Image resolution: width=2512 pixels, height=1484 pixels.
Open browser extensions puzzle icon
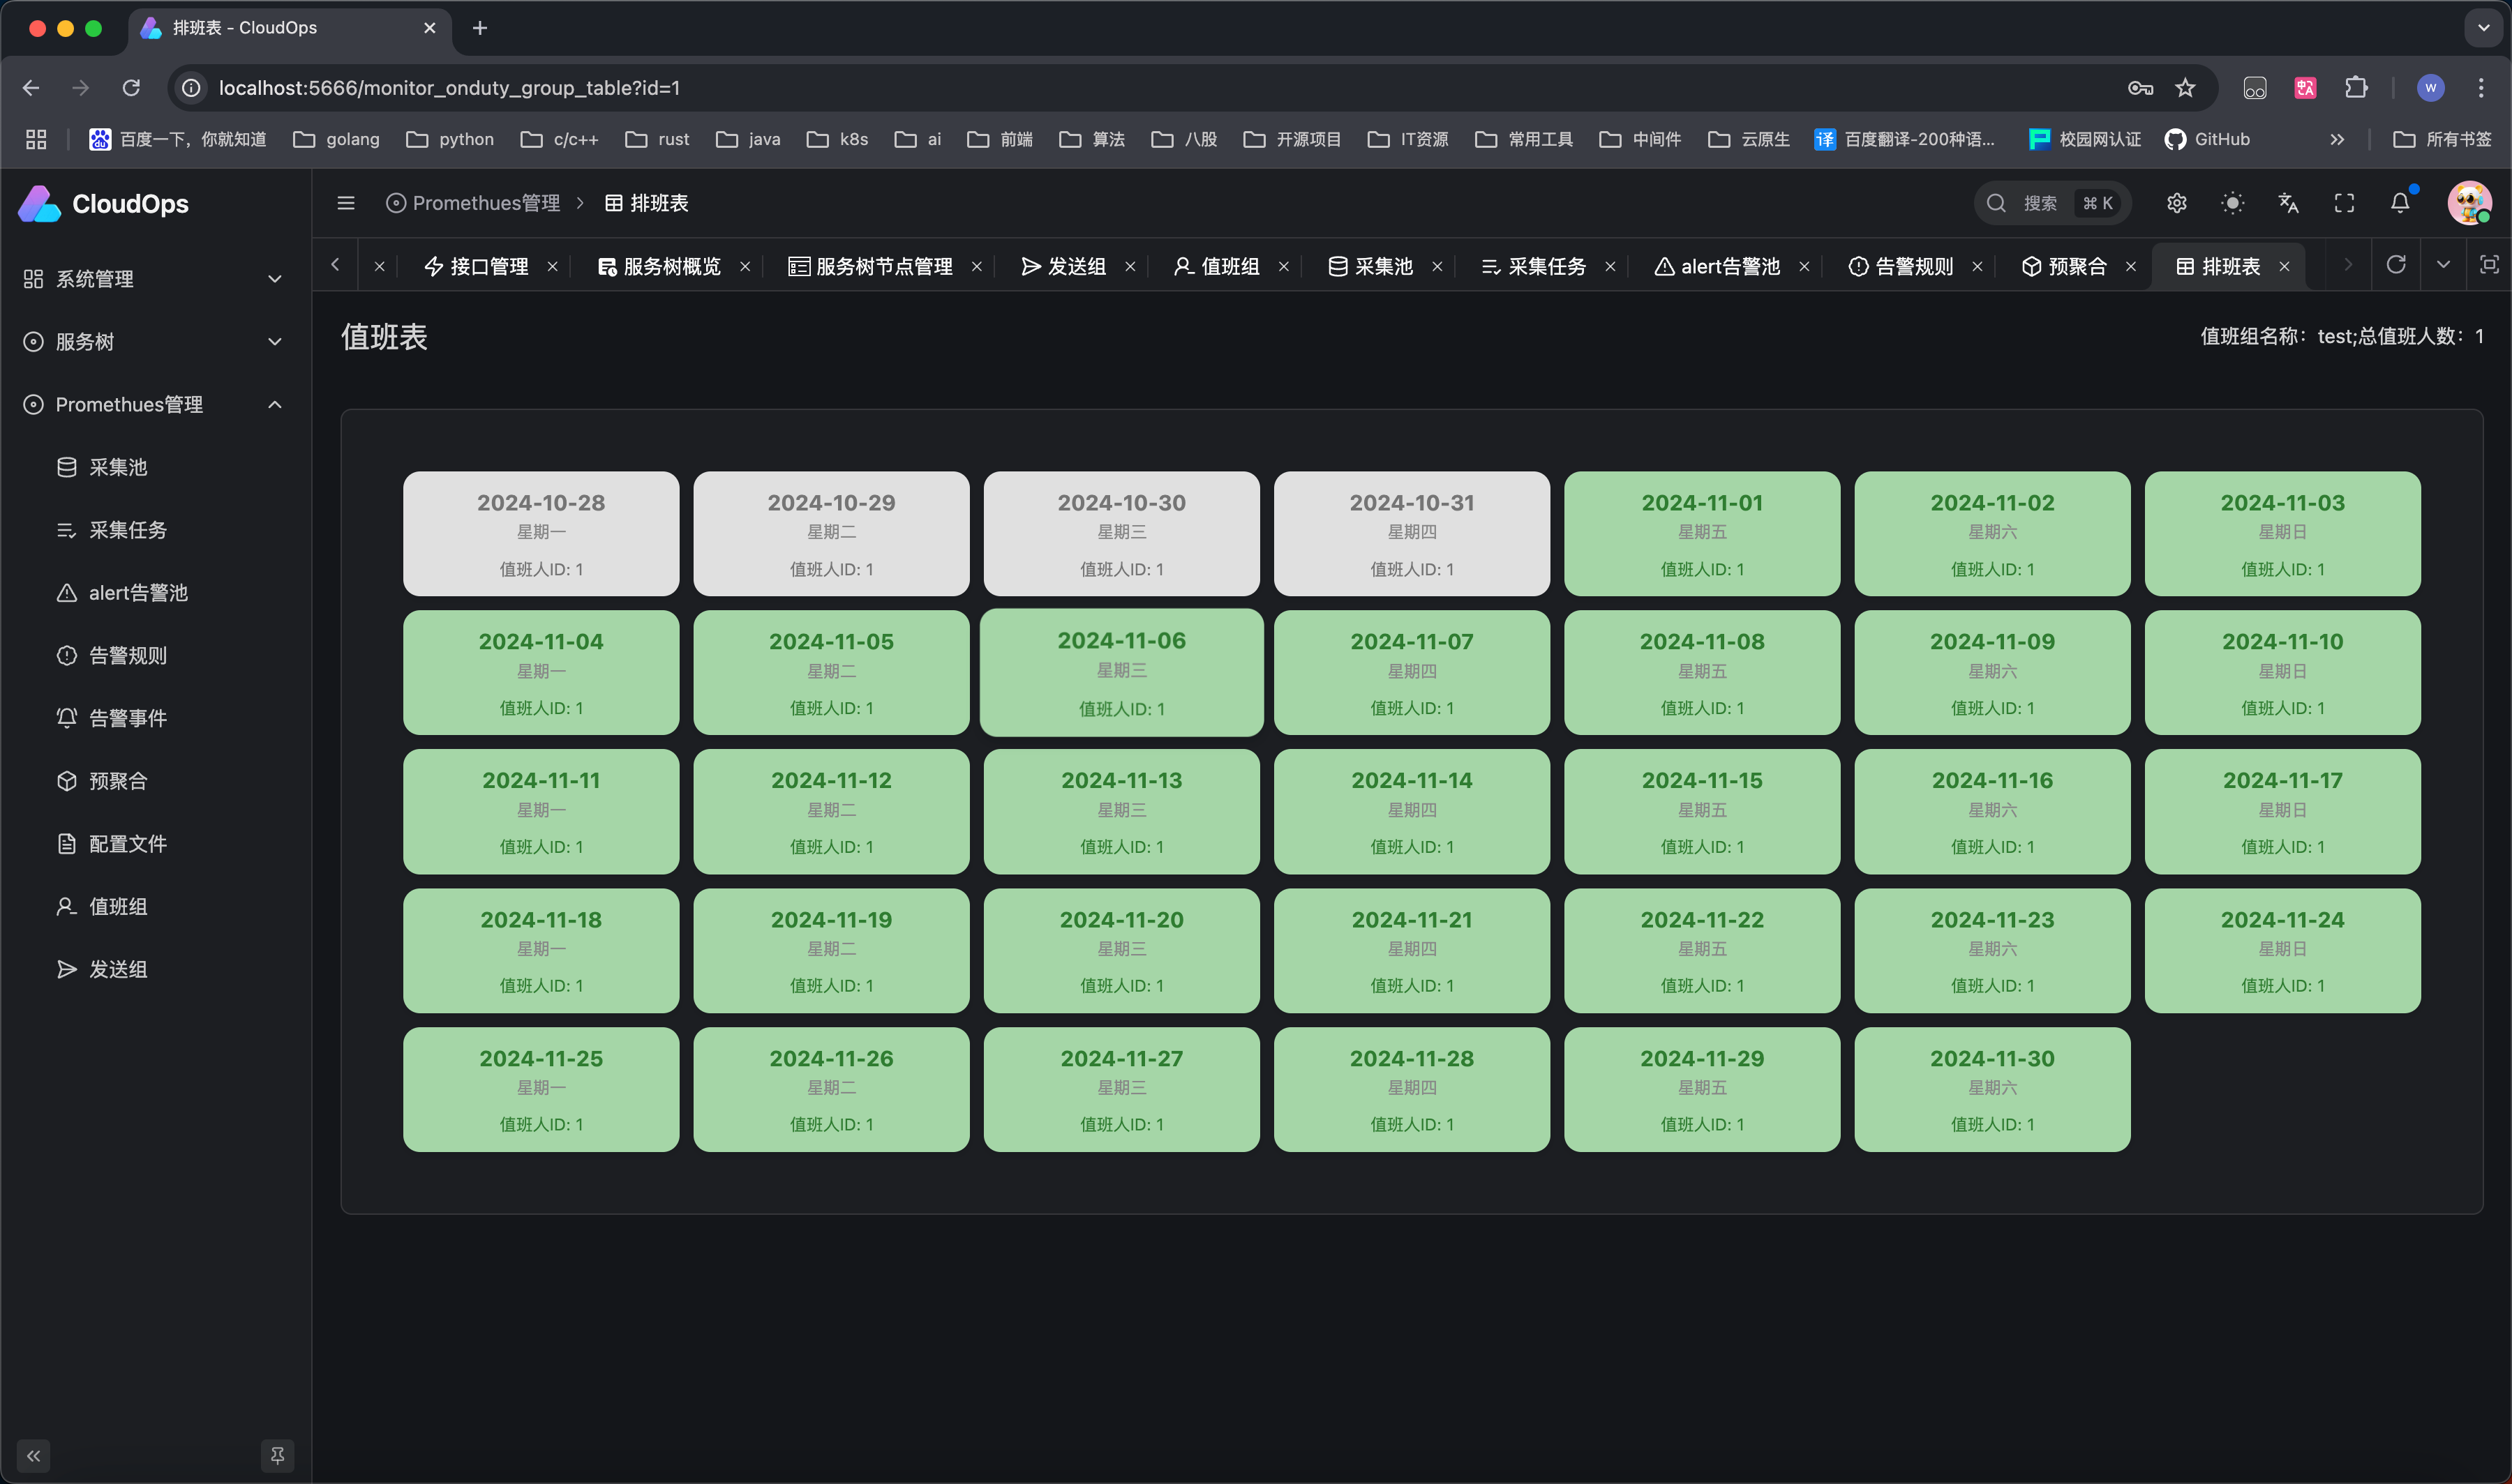click(2356, 88)
